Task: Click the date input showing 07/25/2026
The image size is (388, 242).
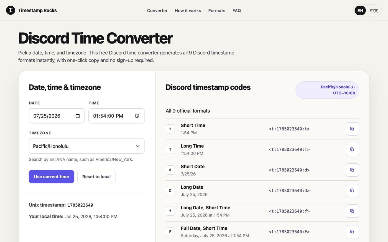Action: [x=57, y=116]
